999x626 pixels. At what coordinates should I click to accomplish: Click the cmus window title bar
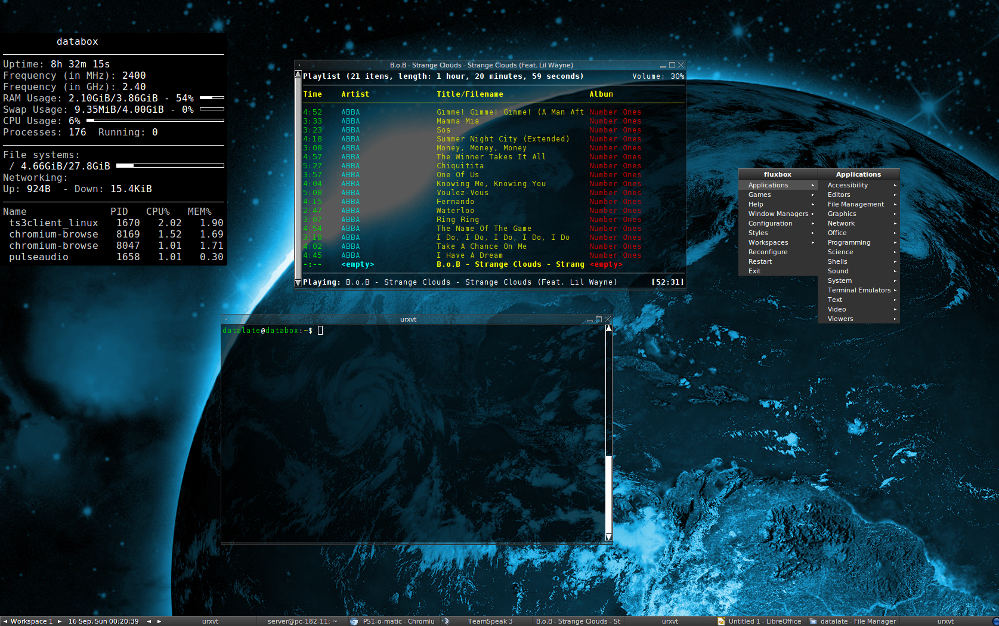tap(481, 65)
